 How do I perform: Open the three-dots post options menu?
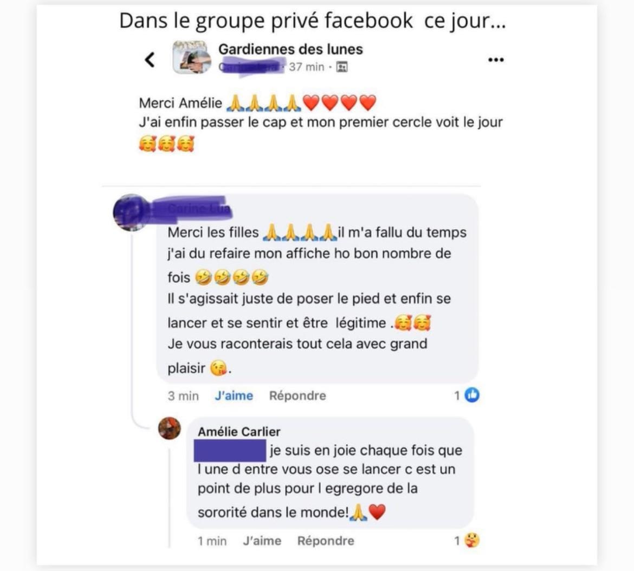[496, 60]
